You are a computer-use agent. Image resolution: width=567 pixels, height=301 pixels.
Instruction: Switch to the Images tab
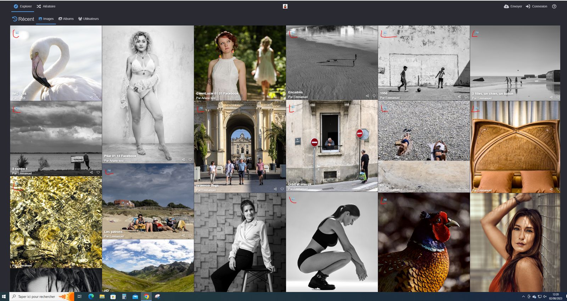tap(46, 19)
